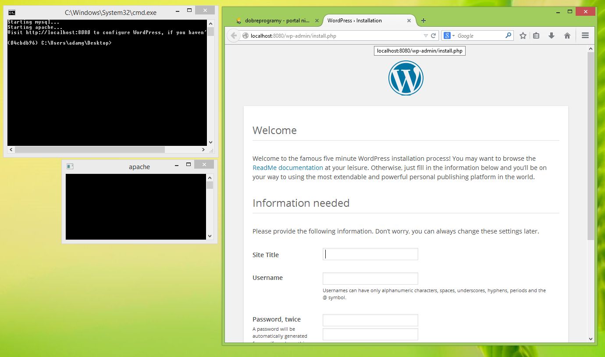Image resolution: width=605 pixels, height=357 pixels.
Task: Open the bookmarks list icon
Action: point(536,36)
